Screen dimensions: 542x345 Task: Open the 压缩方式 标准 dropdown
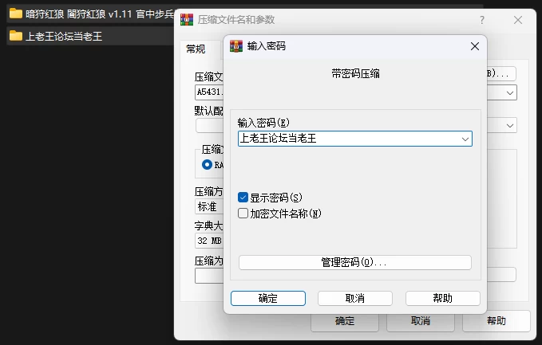[x=209, y=206]
